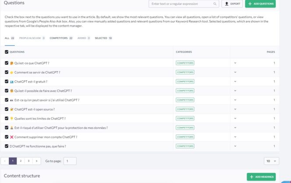The height and width of the screenshot is (183, 291).
Task: Expand pages chevron for 'Quelles sont les limites' row
Action: click(235, 118)
